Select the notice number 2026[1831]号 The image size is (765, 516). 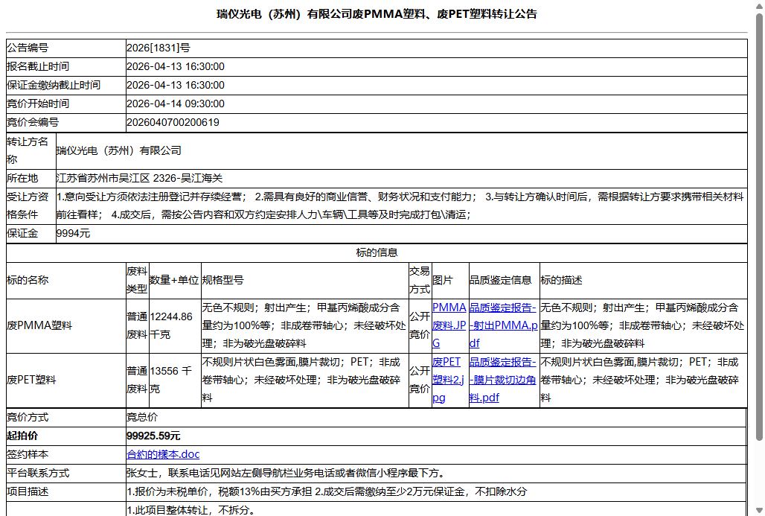click(158, 48)
